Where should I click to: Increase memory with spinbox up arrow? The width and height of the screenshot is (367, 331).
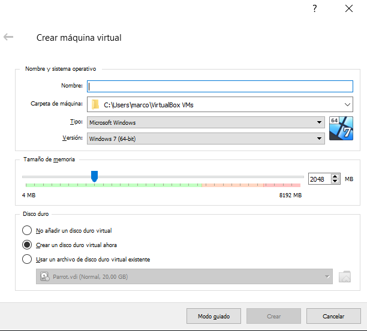click(x=335, y=177)
